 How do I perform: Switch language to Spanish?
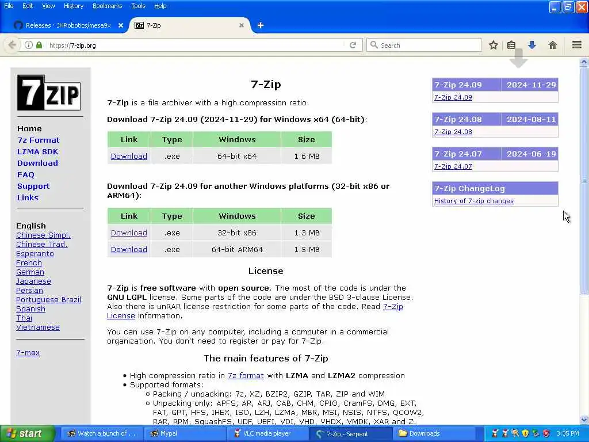pyautogui.click(x=30, y=308)
